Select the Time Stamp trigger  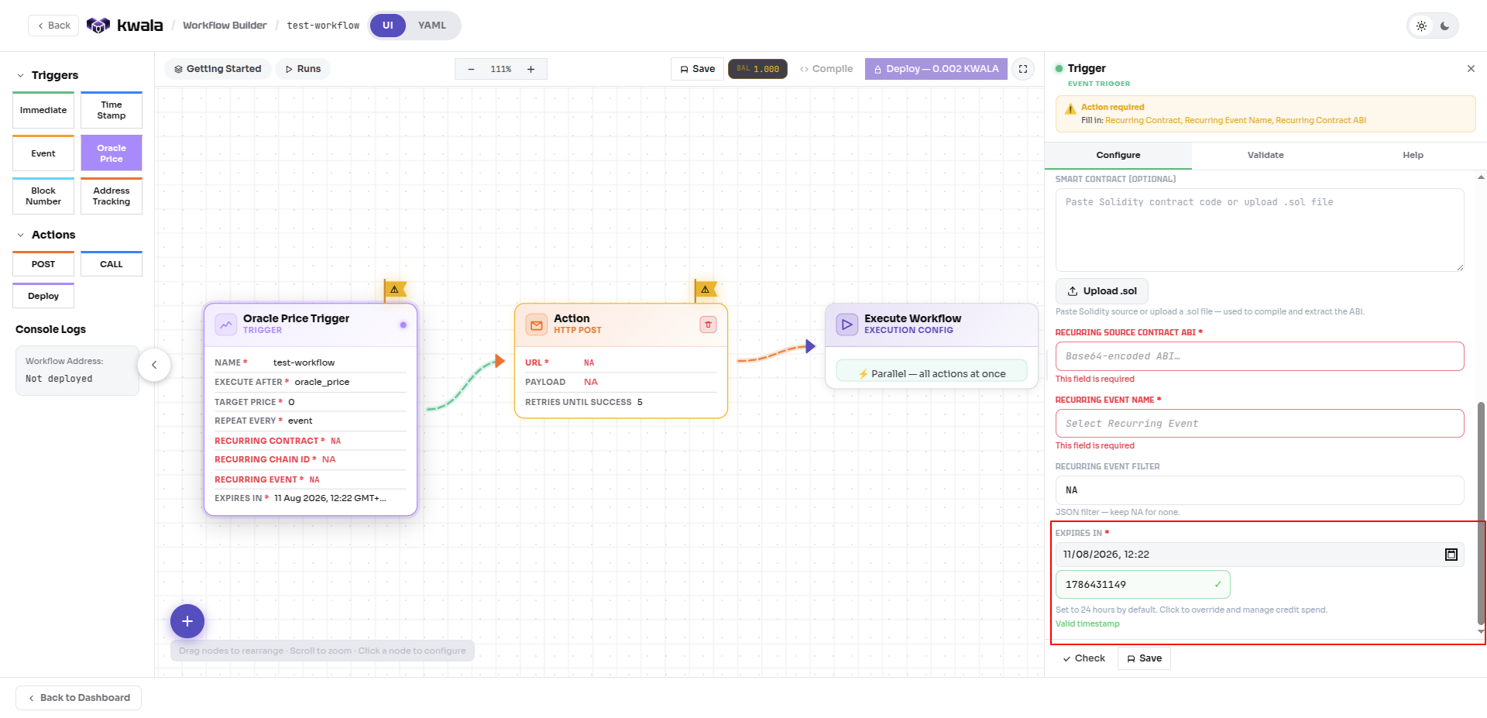(x=112, y=110)
